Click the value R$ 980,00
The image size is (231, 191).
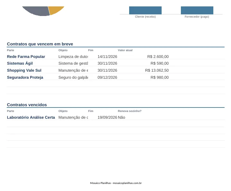pyautogui.click(x=160, y=77)
